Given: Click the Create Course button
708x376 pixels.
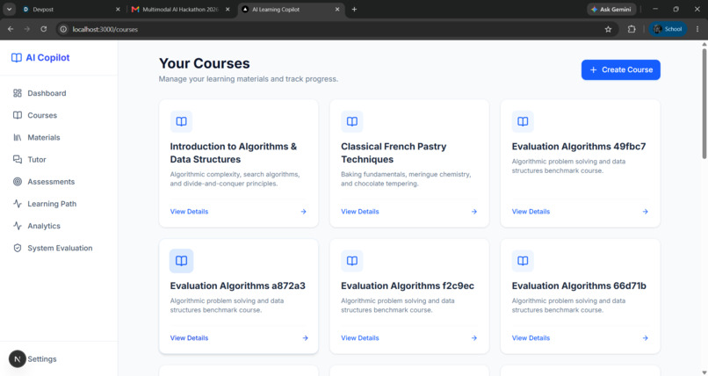Looking at the screenshot, I should point(621,70).
